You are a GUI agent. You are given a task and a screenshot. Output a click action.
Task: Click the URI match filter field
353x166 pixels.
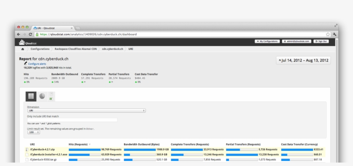pos(72,120)
